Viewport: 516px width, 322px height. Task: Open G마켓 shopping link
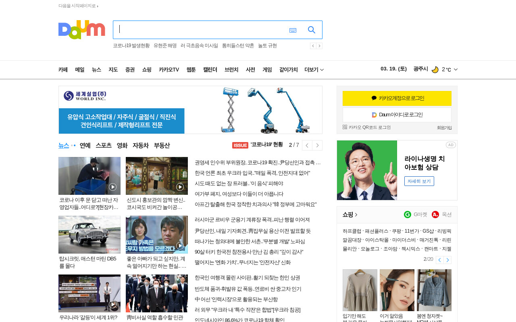pyautogui.click(x=416, y=215)
